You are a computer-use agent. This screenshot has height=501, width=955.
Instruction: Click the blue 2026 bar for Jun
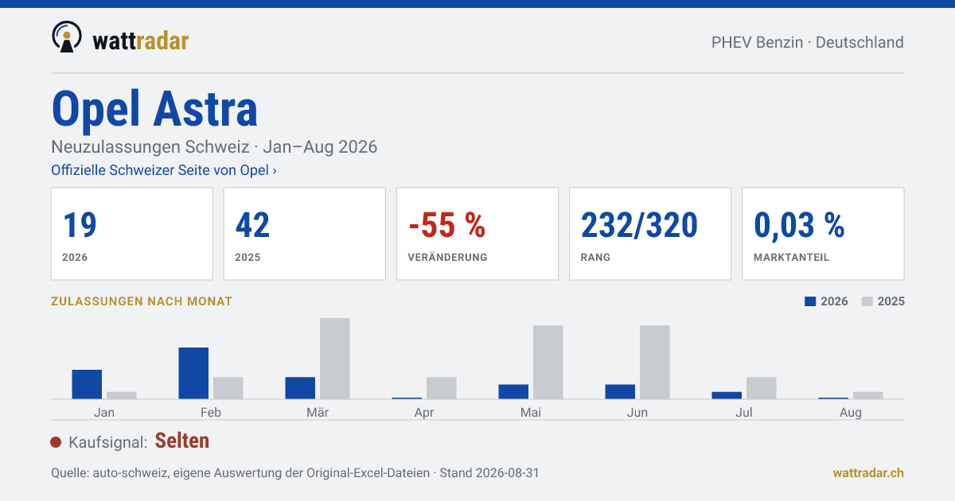620,391
